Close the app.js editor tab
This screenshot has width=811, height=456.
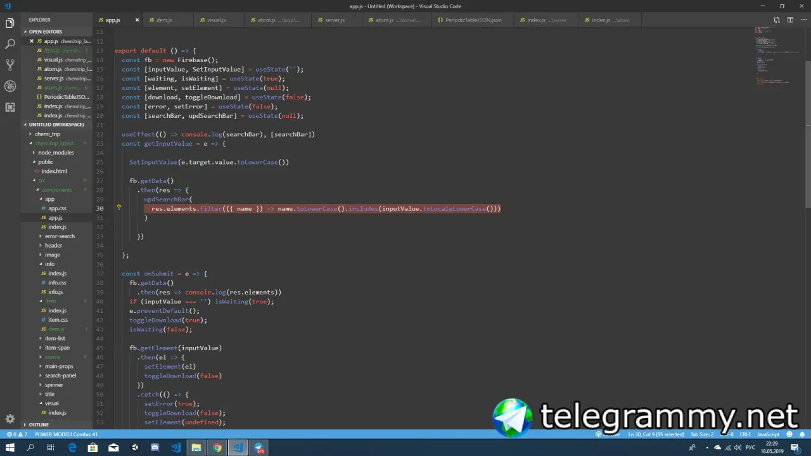tap(137, 20)
